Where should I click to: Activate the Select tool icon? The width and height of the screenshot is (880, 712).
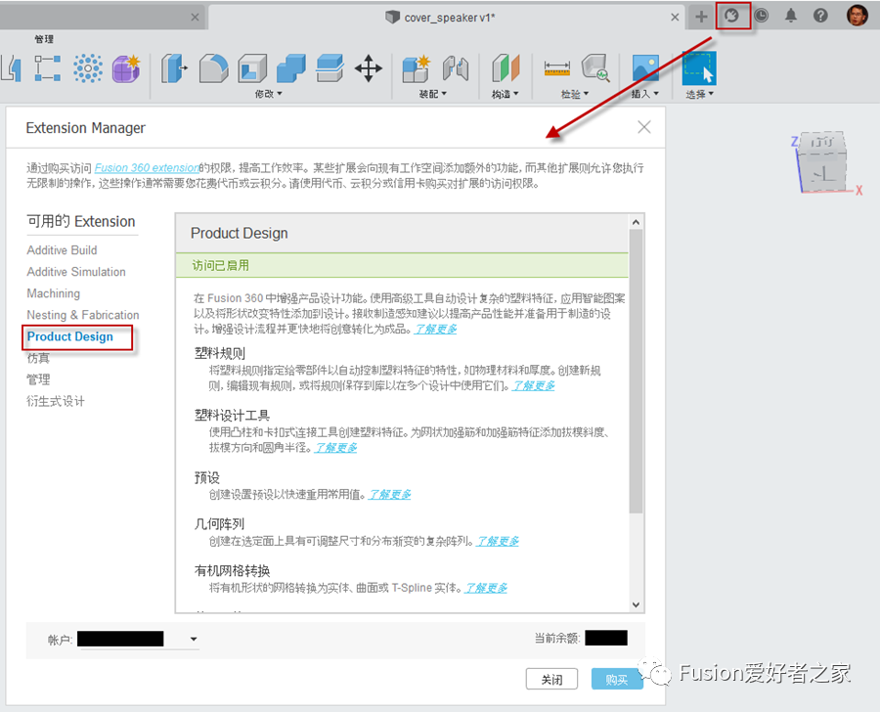pos(699,68)
